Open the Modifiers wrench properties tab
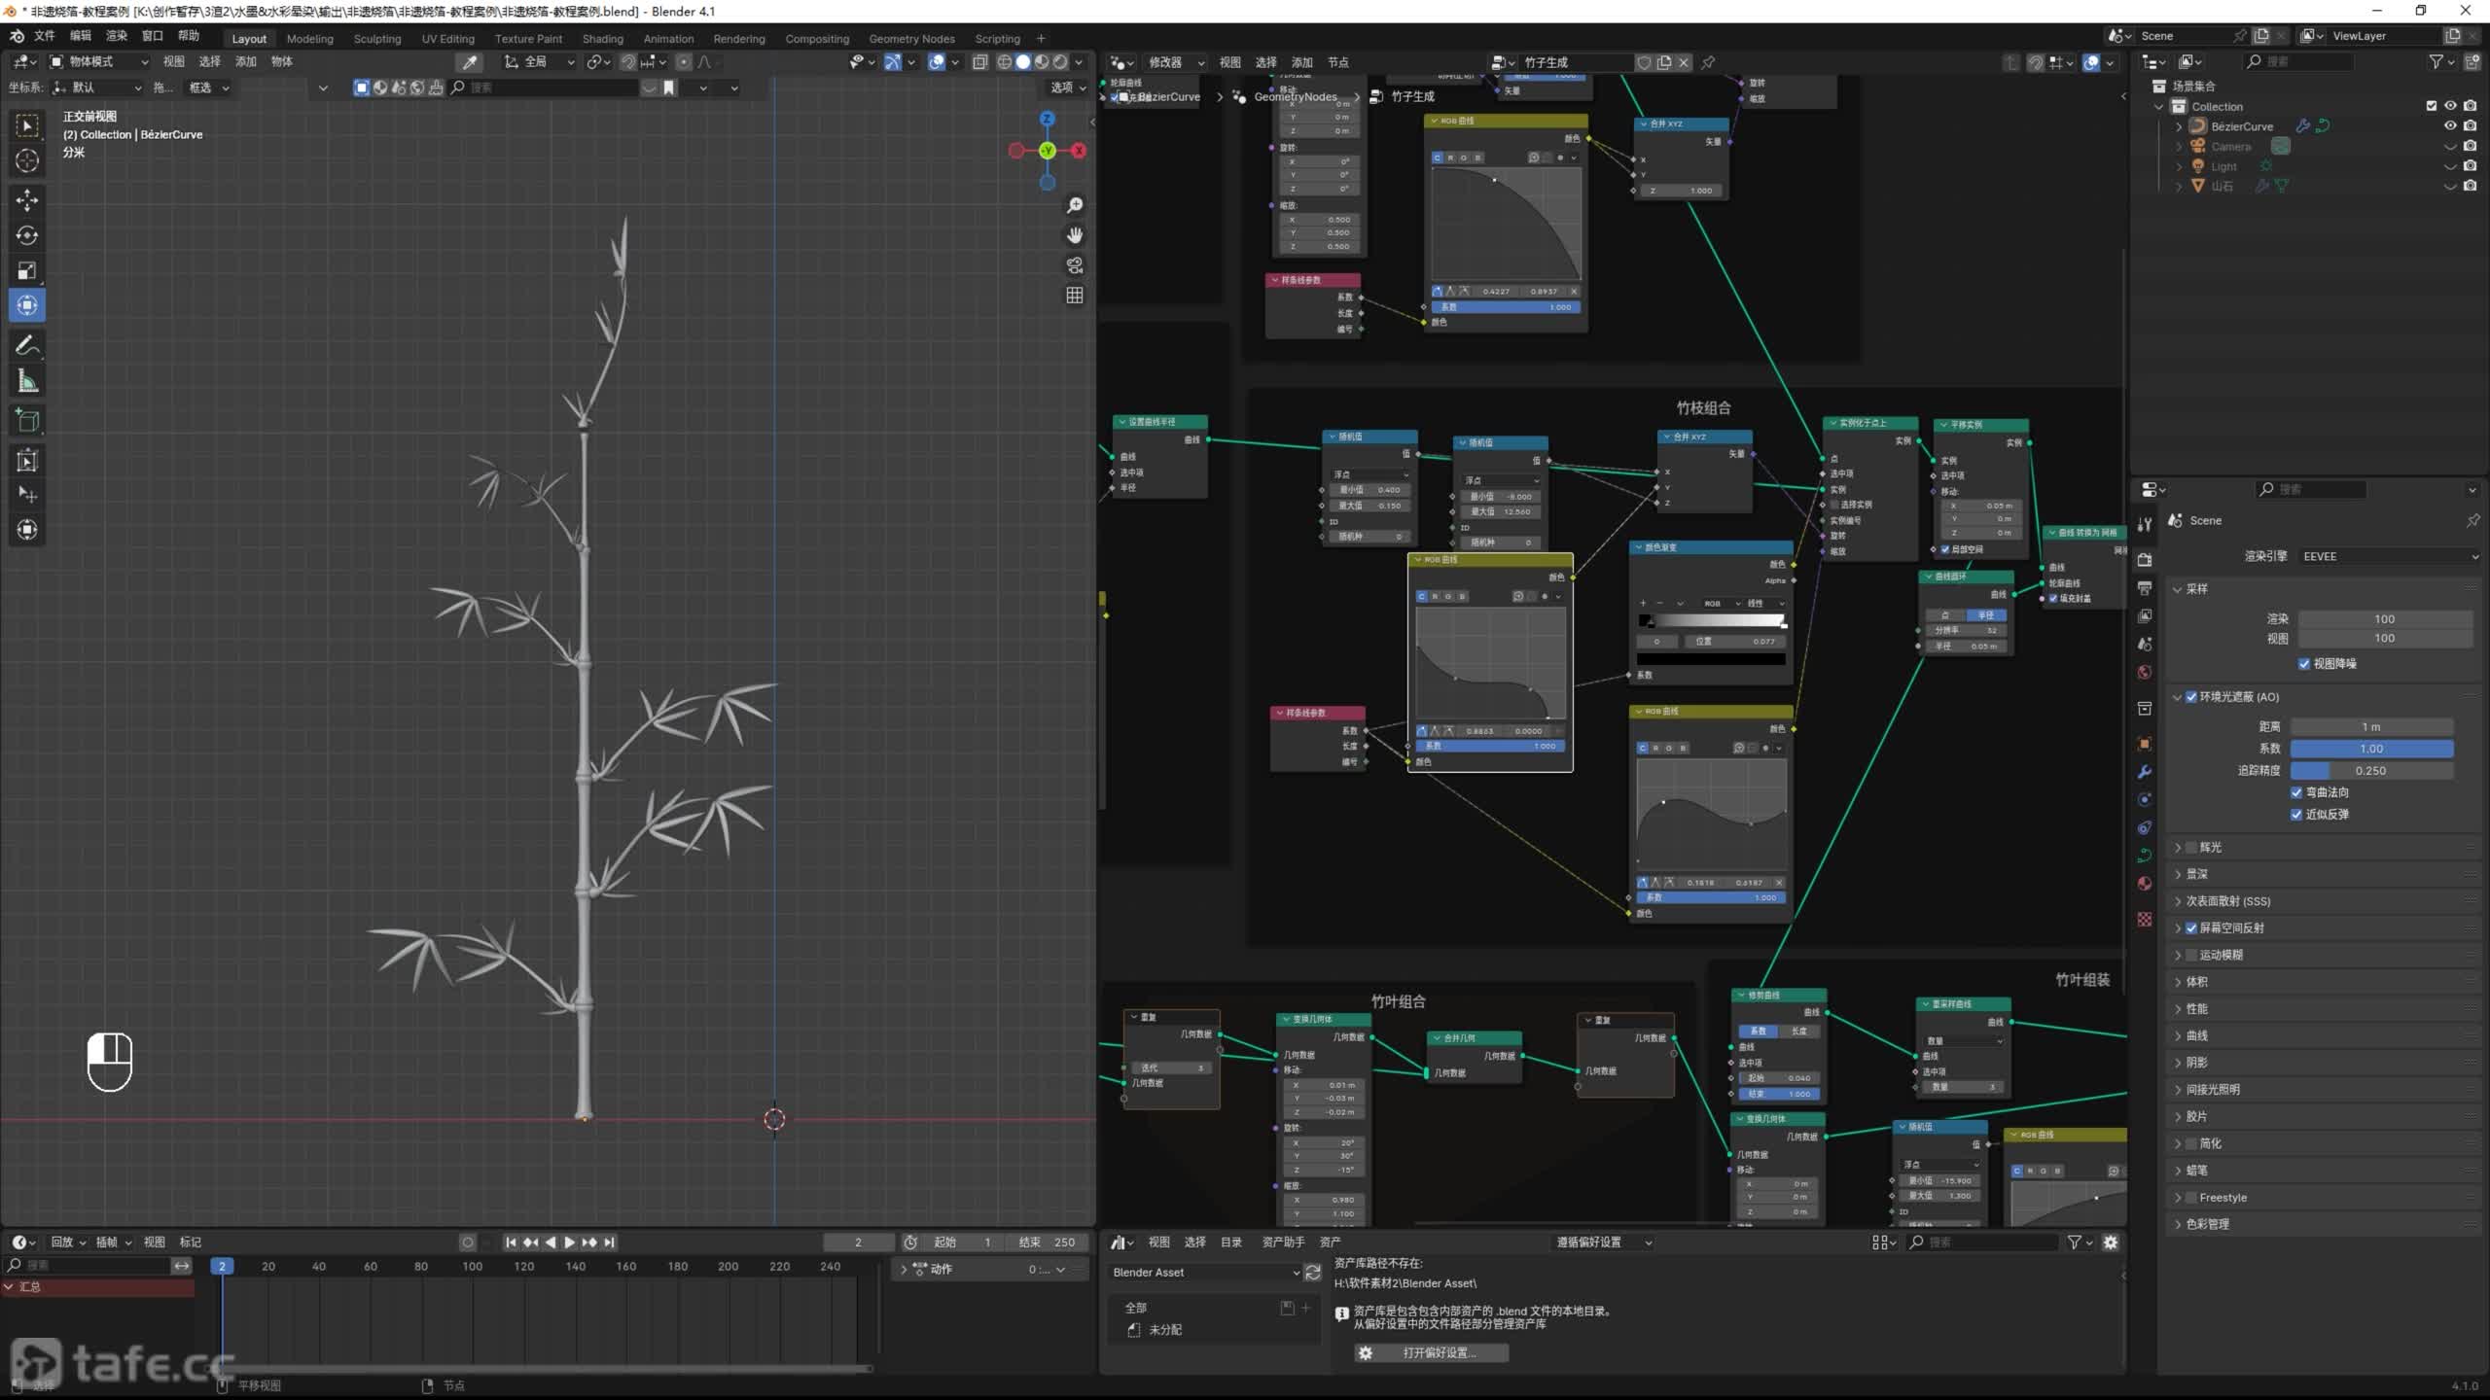Viewport: 2490px width, 1400px height. click(2145, 772)
